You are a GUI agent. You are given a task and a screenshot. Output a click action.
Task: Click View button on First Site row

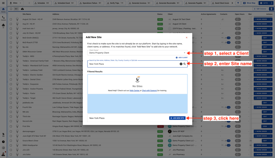(265, 126)
